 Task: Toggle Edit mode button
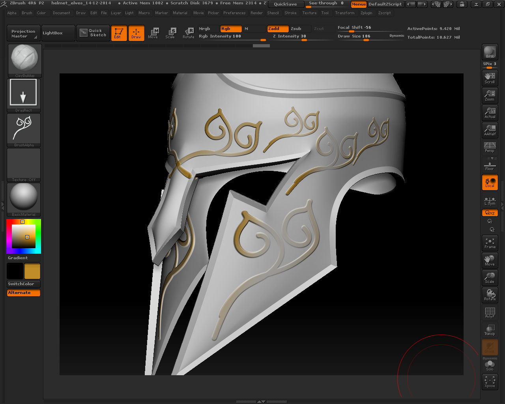click(x=119, y=33)
